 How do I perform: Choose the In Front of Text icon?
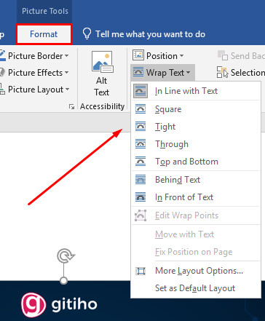click(141, 197)
